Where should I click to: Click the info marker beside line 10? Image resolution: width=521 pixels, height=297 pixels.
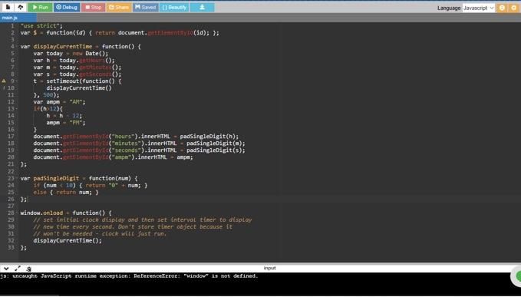(4, 88)
